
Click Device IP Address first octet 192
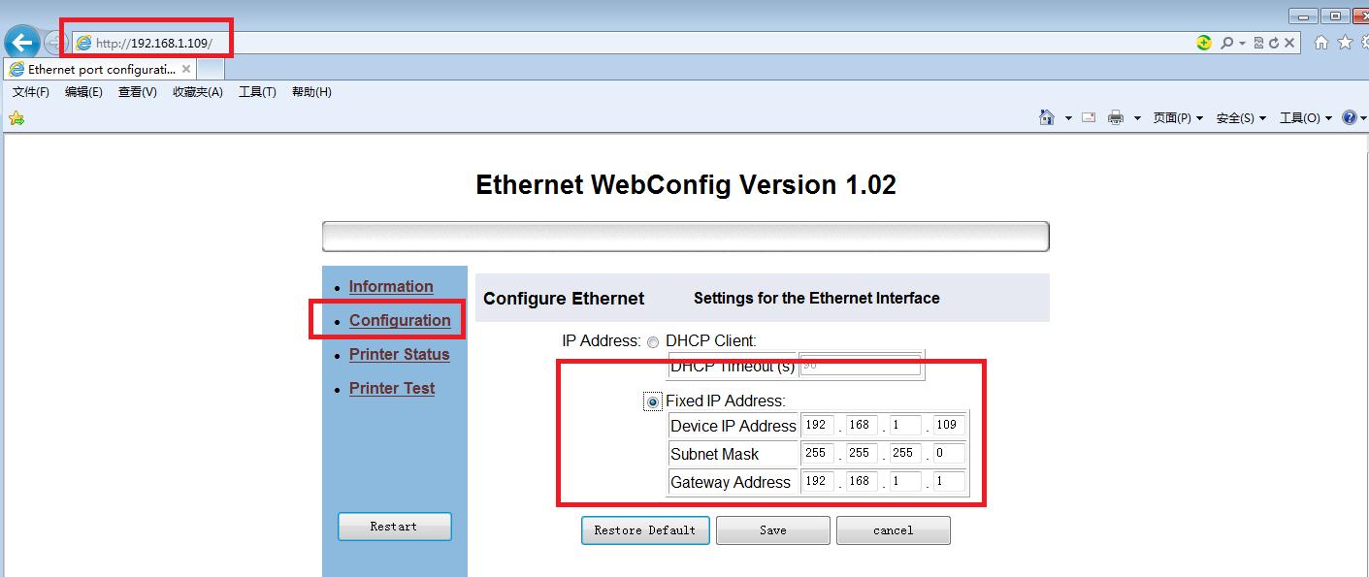click(x=818, y=425)
